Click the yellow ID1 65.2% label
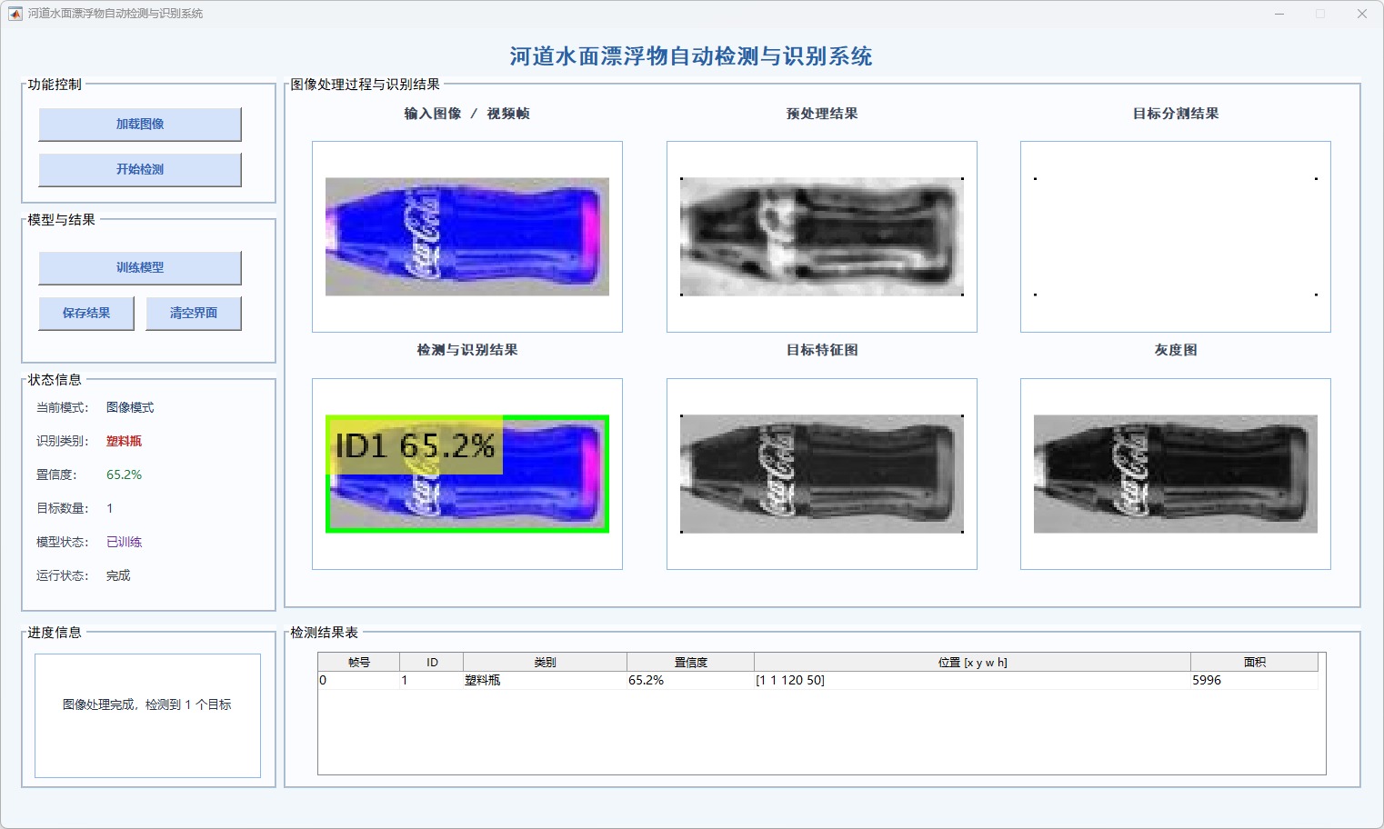 point(415,445)
